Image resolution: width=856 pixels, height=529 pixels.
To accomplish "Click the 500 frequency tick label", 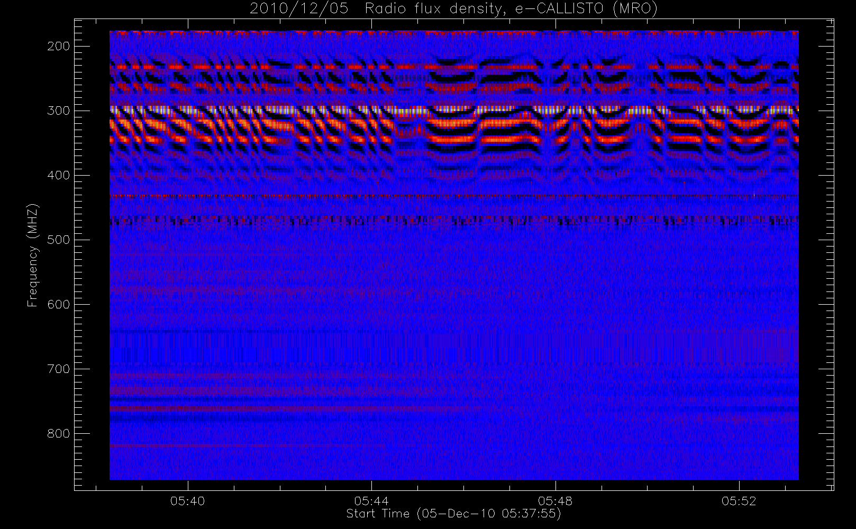I will point(59,240).
